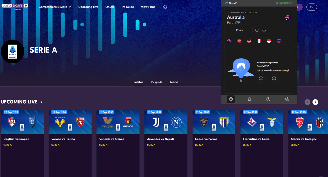328x177 pixels.
Task: Open the Juventus vs Napoli match card
Action: [x=166, y=143]
